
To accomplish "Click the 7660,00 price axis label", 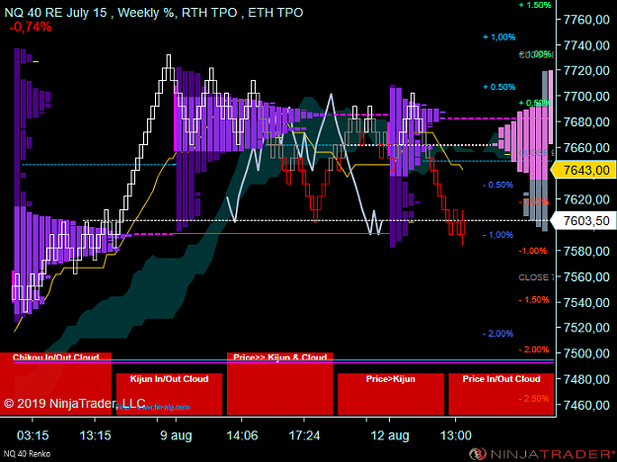I will click(586, 147).
